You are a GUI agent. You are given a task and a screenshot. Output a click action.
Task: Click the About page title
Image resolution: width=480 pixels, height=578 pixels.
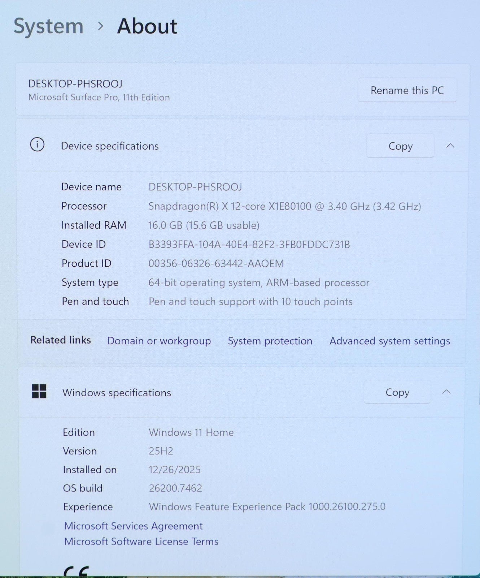[x=147, y=26]
